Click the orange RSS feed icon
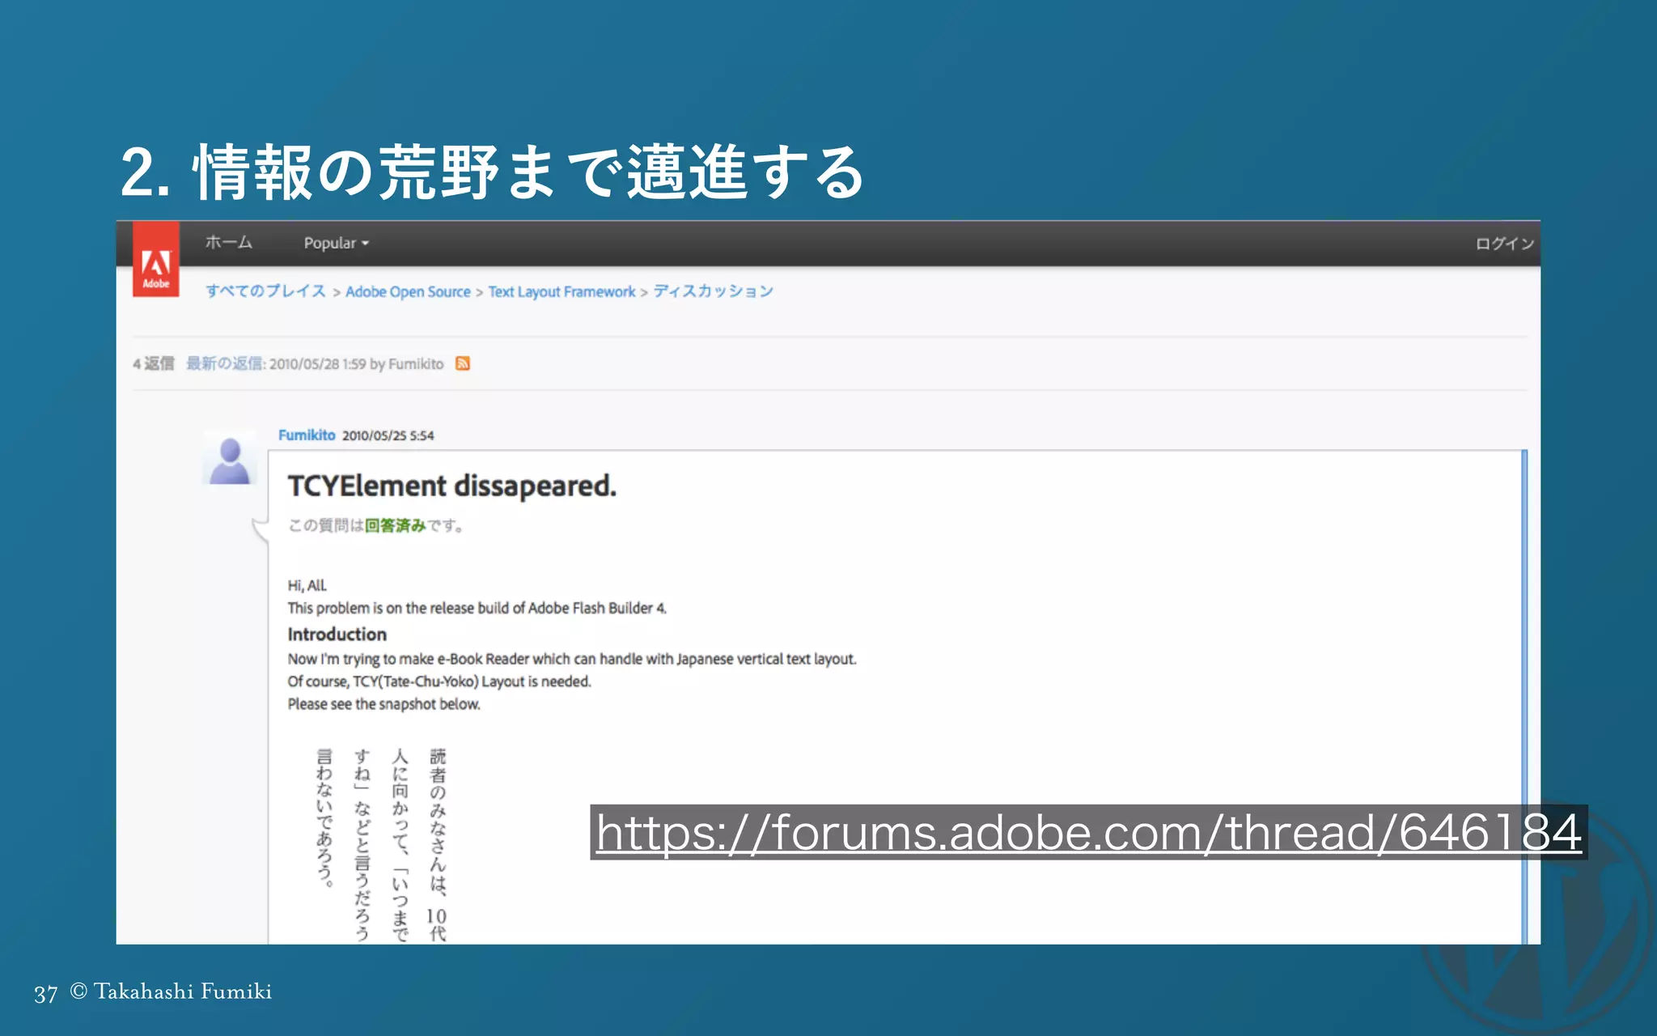Screen dimensions: 1657x1036 463,363
